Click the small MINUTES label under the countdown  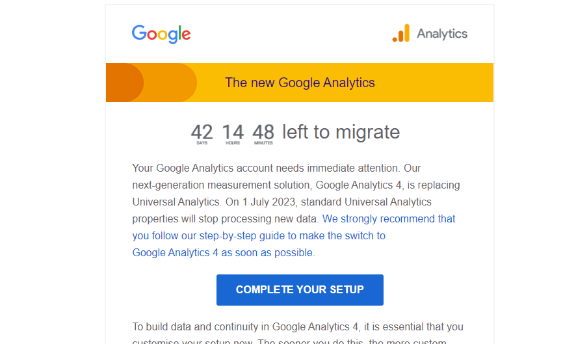tap(263, 143)
